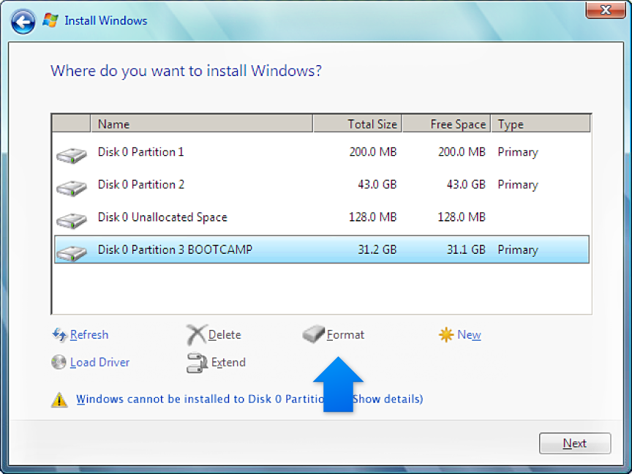Click Primary type of BOOTCAMP partition
632x474 pixels.
point(518,250)
